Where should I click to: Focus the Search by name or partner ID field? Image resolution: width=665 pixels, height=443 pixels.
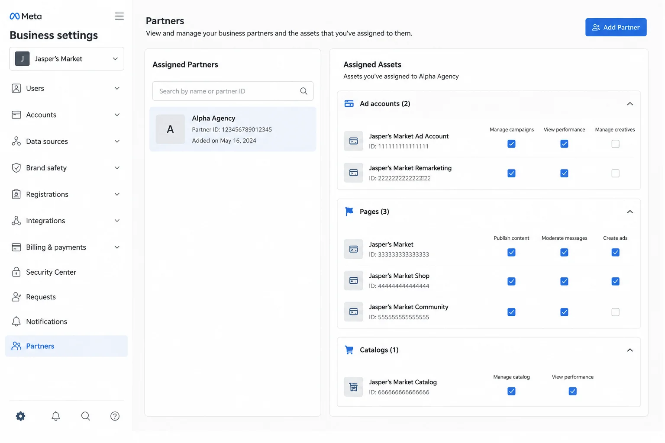coord(232,91)
